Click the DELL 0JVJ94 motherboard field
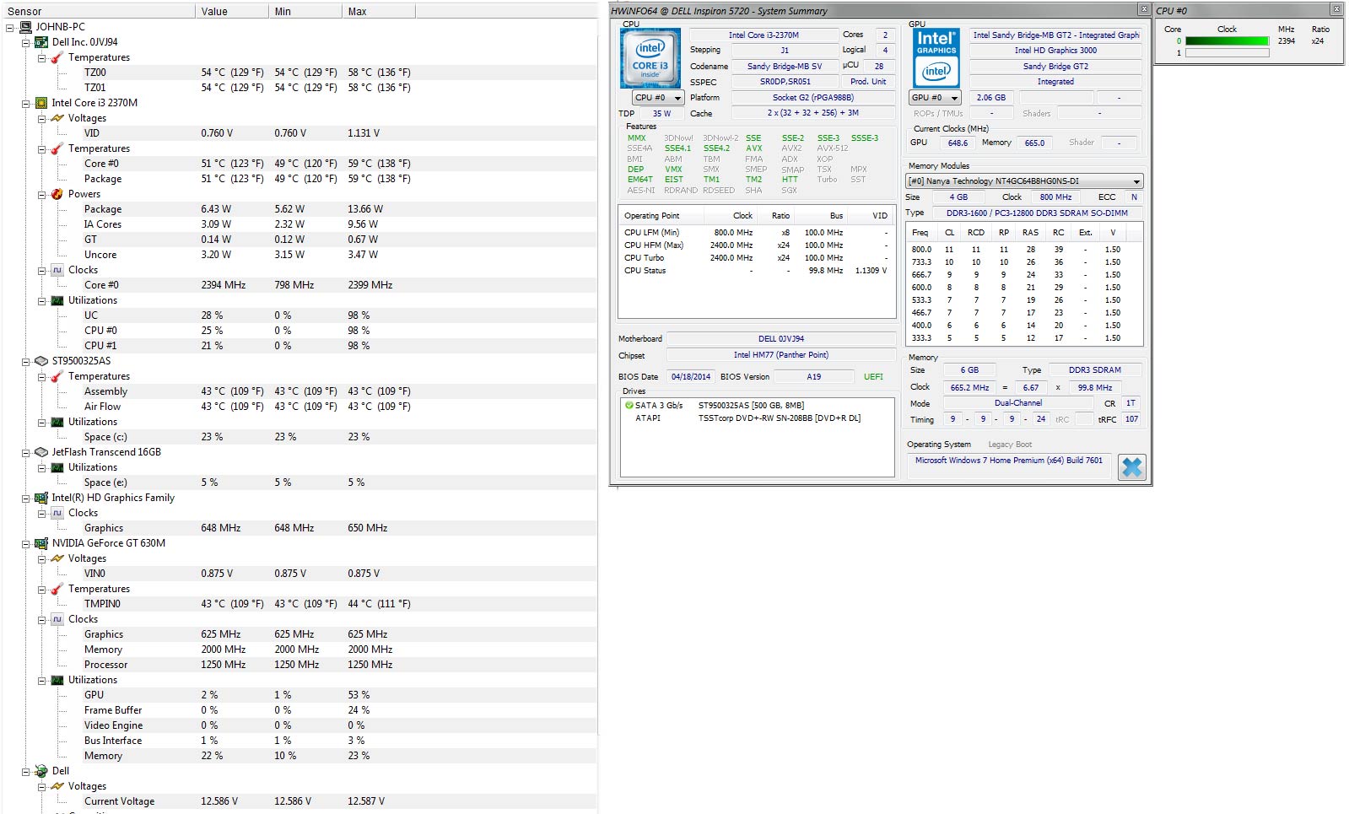 [781, 339]
